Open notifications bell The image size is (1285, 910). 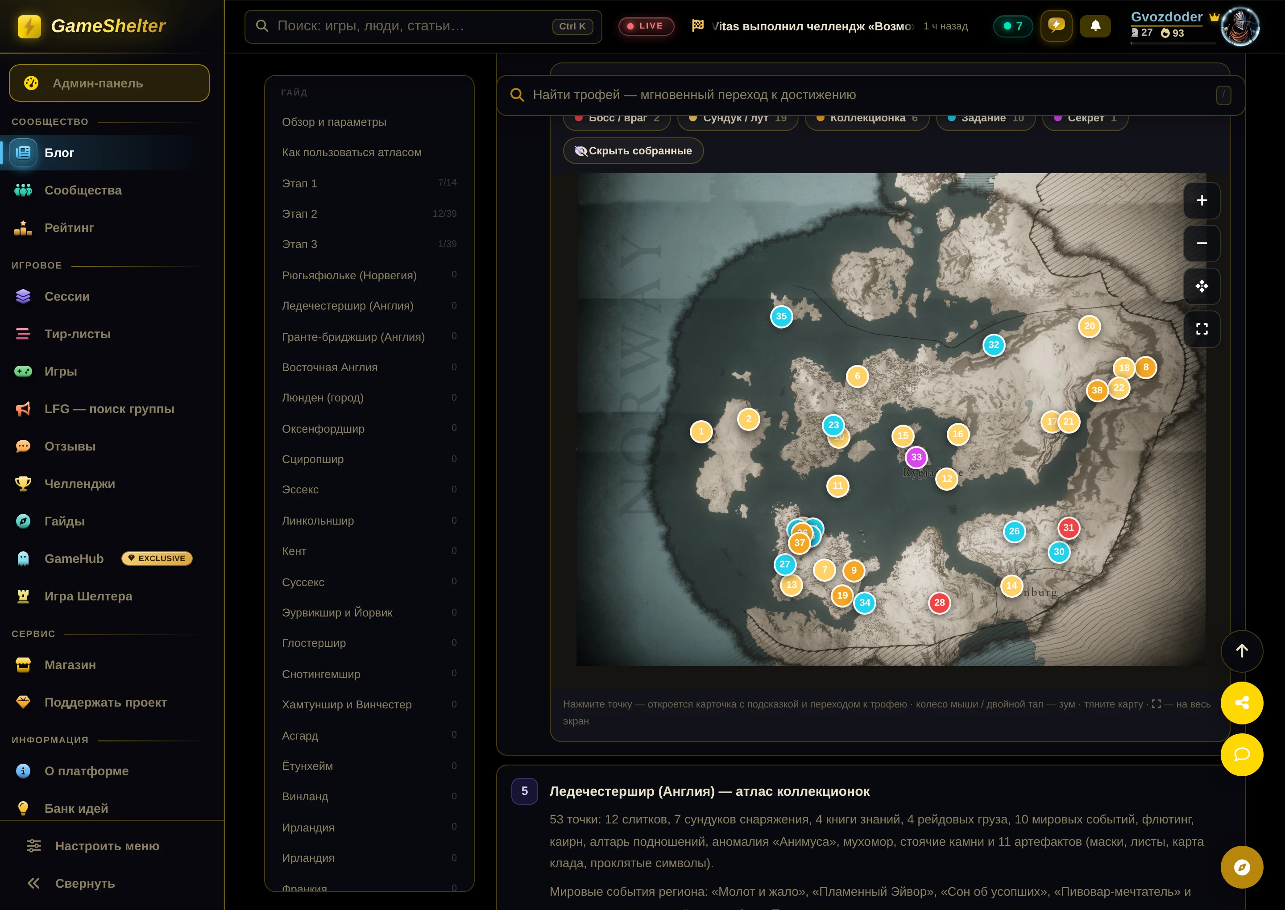(x=1095, y=26)
